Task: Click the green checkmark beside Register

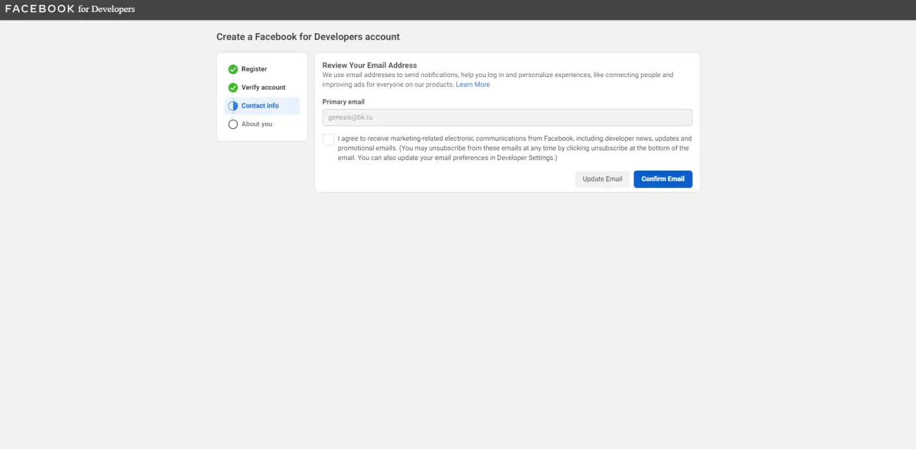Action: click(232, 69)
